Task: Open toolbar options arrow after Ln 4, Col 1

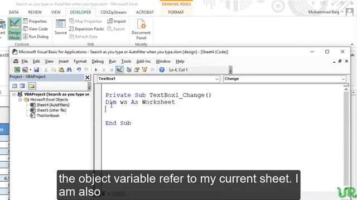Action: pyautogui.click(x=230, y=70)
